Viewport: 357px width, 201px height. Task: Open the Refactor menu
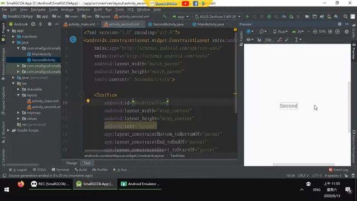(x=83, y=9)
